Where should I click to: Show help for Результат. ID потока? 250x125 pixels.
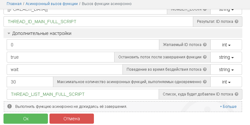click(237, 21)
